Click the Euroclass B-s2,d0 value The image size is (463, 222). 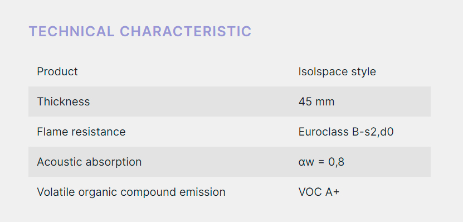pos(346,132)
